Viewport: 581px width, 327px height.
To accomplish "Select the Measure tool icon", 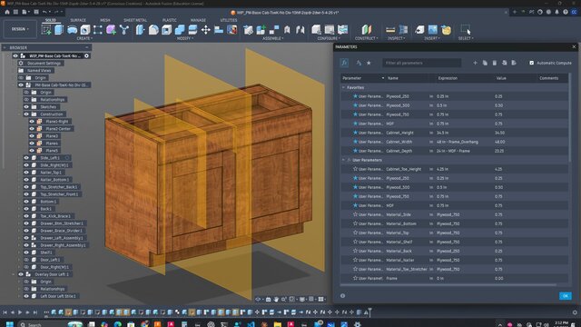I will coord(390,30).
